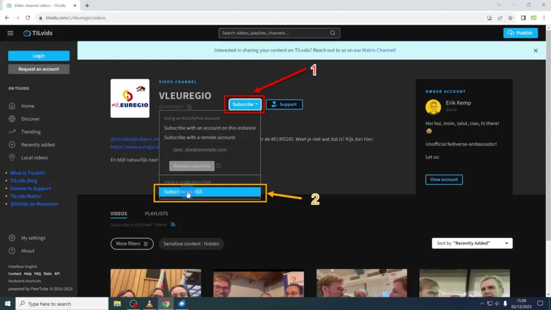Viewport: 551px width, 310px height.
Task: Open the browser share icon
Action: 500,18
